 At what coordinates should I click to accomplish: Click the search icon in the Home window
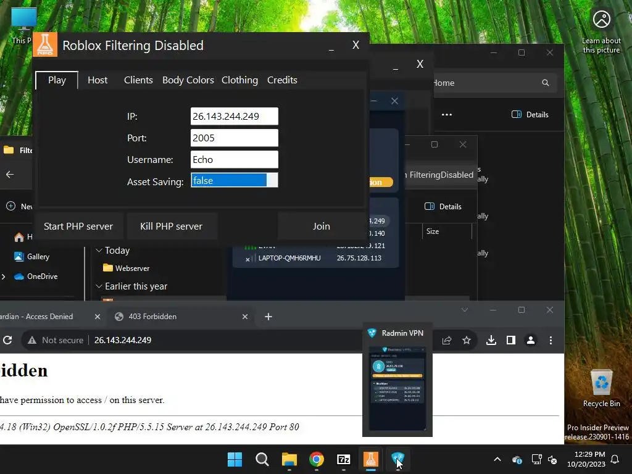coord(546,83)
